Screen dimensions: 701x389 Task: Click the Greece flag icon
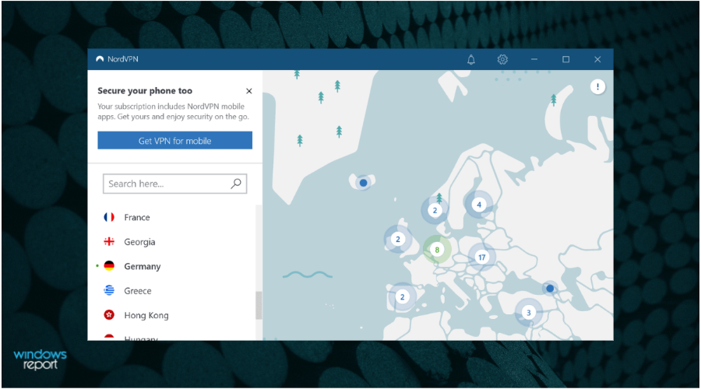click(109, 290)
